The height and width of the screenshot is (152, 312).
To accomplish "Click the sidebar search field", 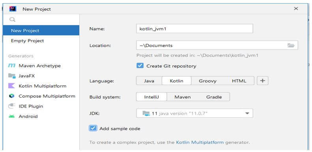I will click(41, 19).
